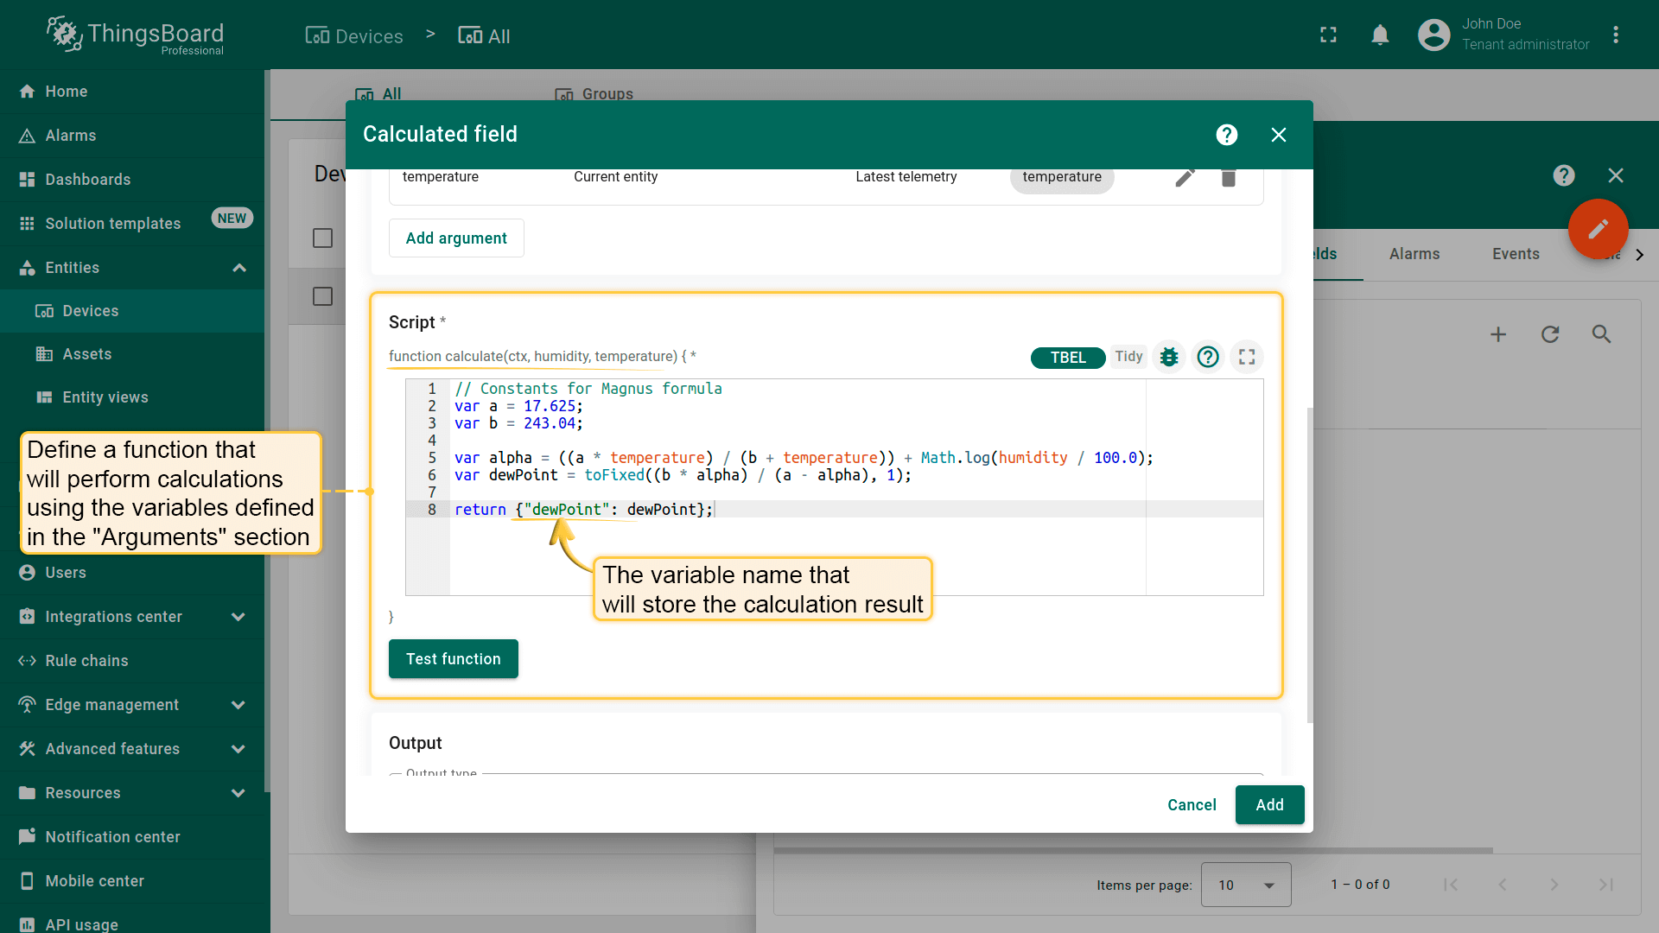This screenshot has height=933, width=1659.
Task: Open the notifications bell
Action: pyautogui.click(x=1380, y=35)
